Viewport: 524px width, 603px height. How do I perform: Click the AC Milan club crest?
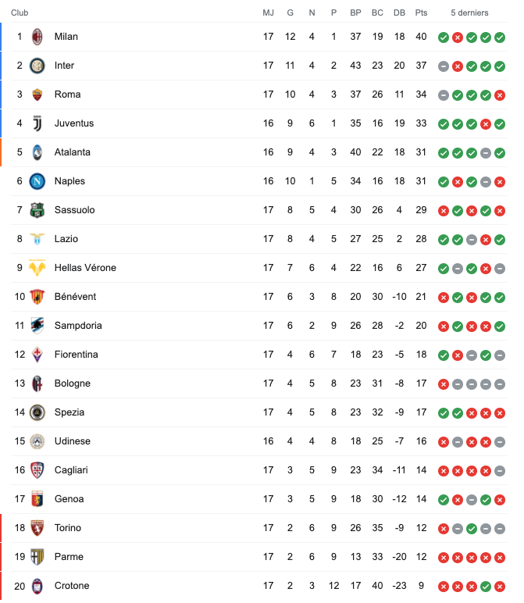(37, 37)
